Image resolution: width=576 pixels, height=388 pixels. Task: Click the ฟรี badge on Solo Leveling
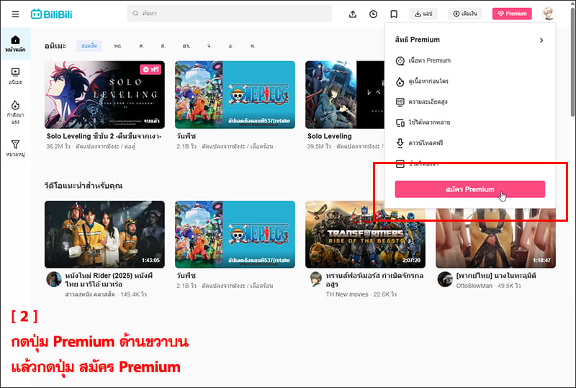(x=150, y=69)
